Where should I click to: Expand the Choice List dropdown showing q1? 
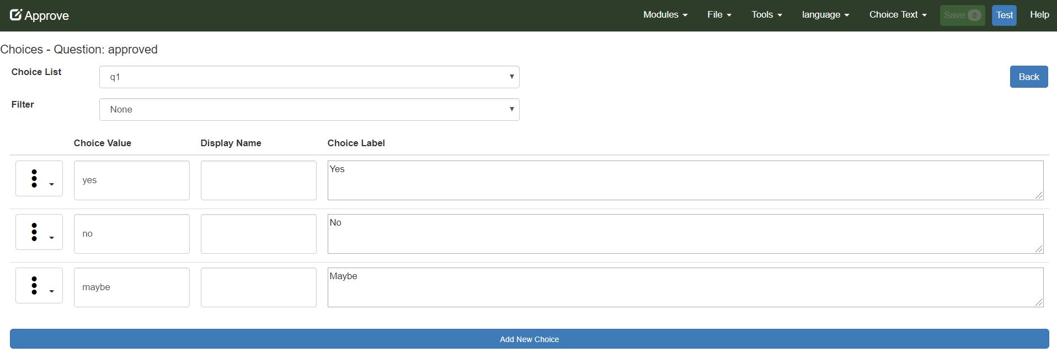(x=309, y=77)
